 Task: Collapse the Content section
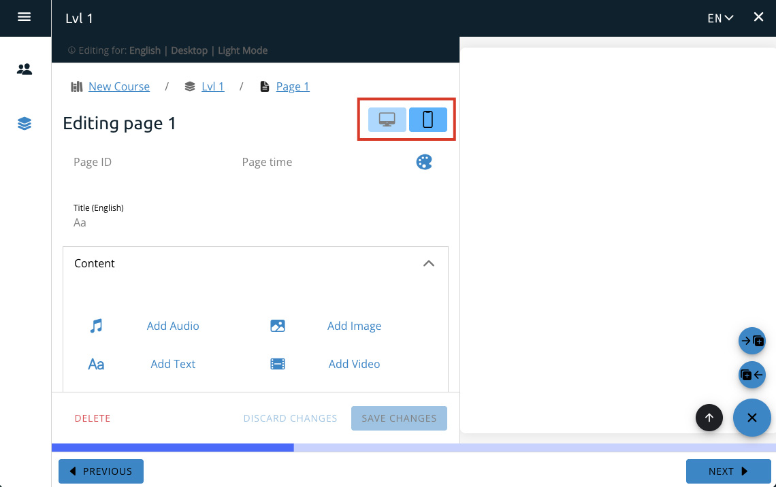tap(428, 263)
